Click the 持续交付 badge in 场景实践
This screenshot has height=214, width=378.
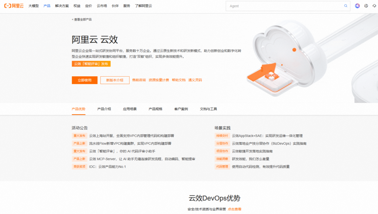click(x=222, y=136)
